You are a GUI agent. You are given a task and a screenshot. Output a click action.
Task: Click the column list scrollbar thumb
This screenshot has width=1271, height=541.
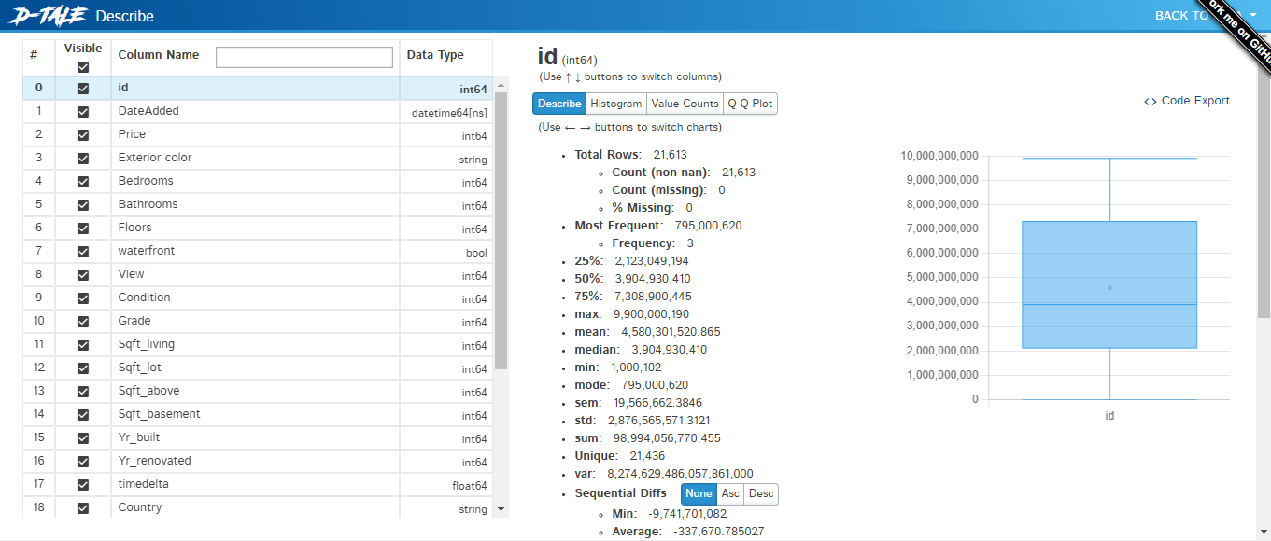pyautogui.click(x=501, y=230)
